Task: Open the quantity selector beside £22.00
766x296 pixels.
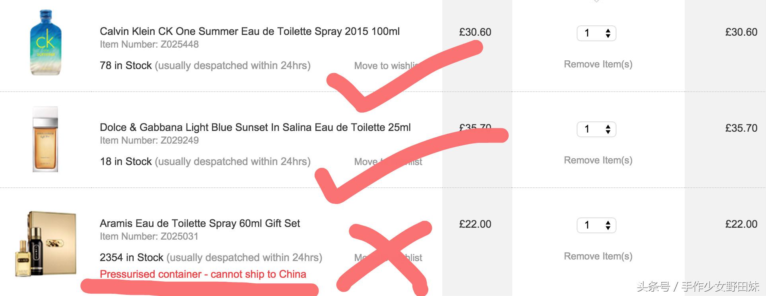Action: pyautogui.click(x=596, y=225)
